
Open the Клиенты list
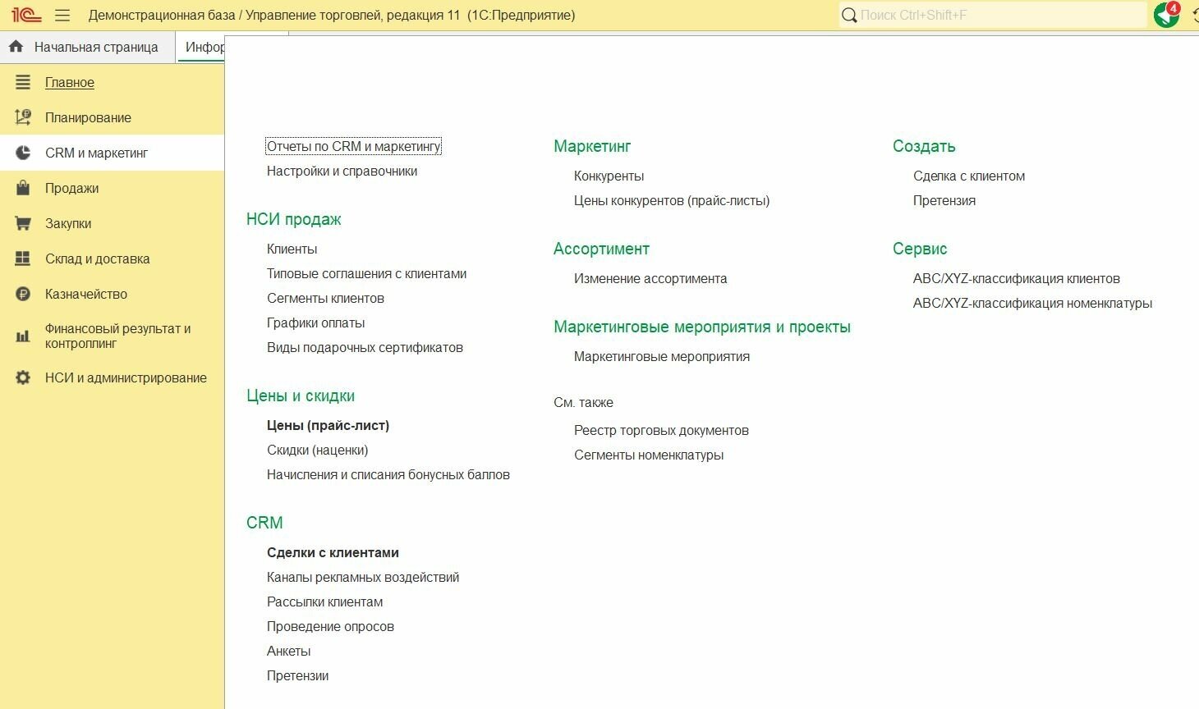[292, 249]
